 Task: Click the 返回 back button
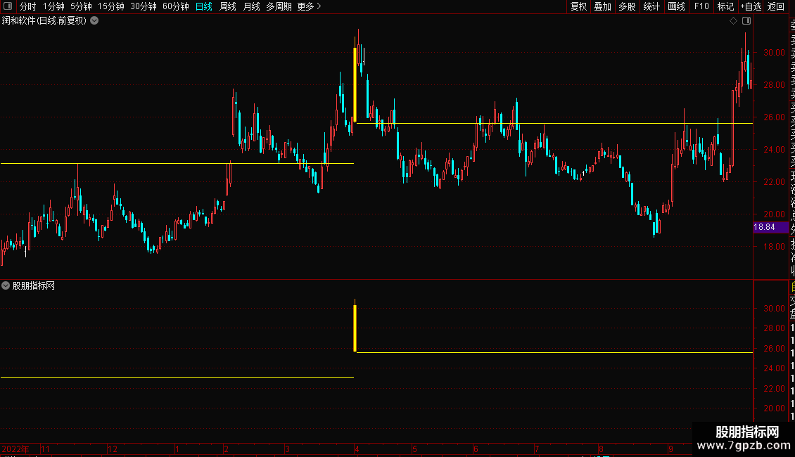776,6
